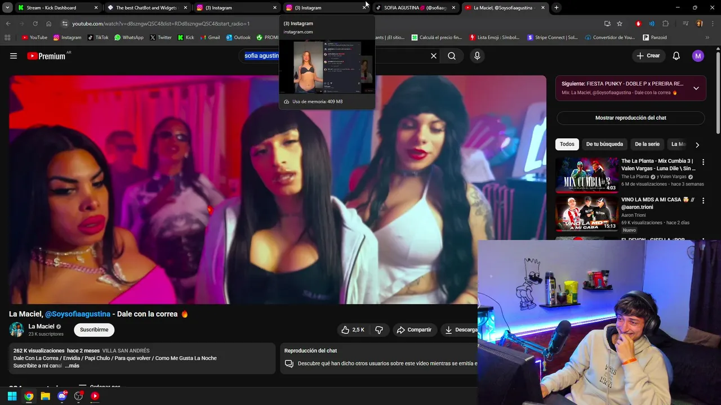Open OBS Studio from the taskbar
Viewport: 721px width, 405px height.
tap(78, 396)
